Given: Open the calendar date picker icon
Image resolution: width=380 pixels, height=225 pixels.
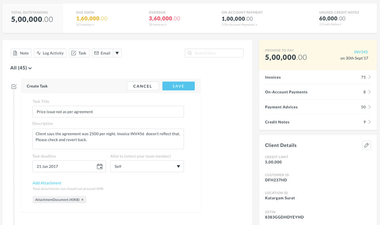Looking at the screenshot, I should pos(100,166).
